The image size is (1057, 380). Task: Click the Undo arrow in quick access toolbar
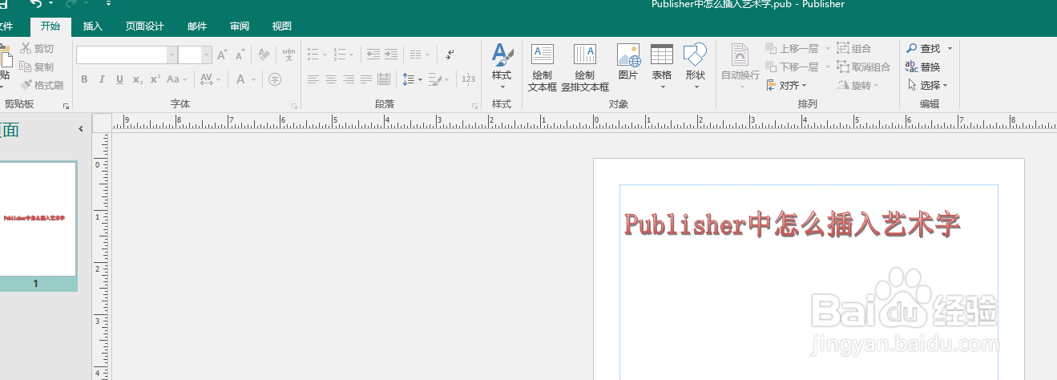pos(36,5)
